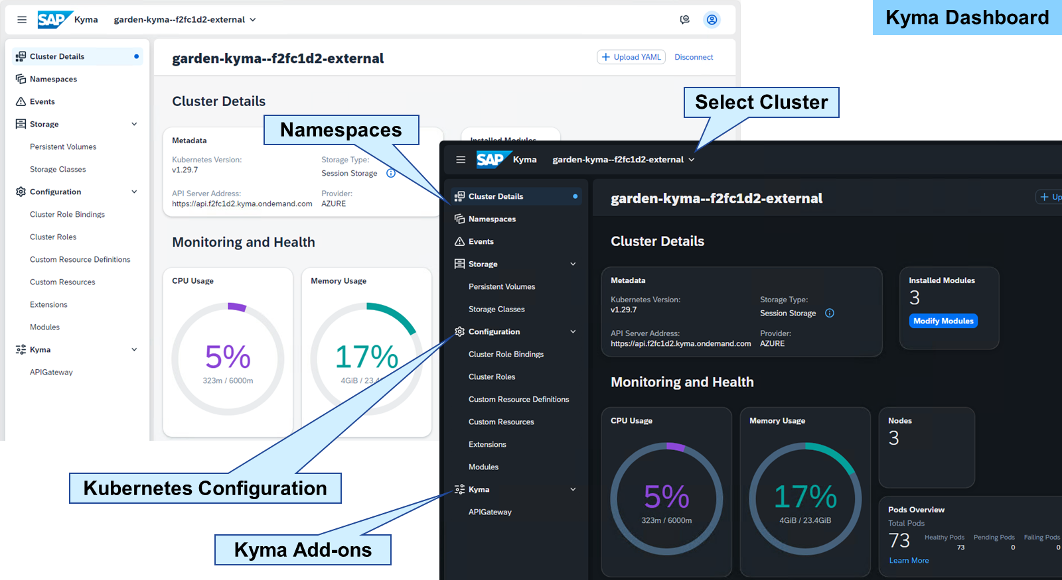Click Events warning icon in light sidebar
1062x580 pixels.
[x=21, y=101]
